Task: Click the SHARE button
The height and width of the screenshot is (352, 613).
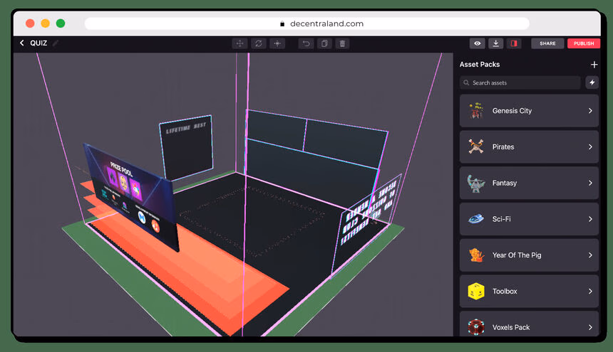Action: coord(547,43)
